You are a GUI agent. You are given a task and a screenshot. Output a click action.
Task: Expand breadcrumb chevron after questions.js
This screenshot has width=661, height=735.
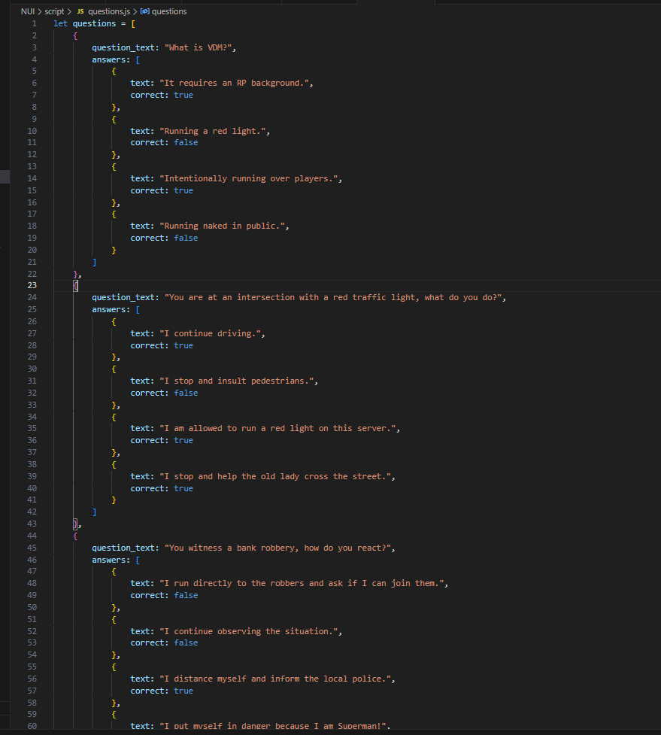(x=135, y=11)
